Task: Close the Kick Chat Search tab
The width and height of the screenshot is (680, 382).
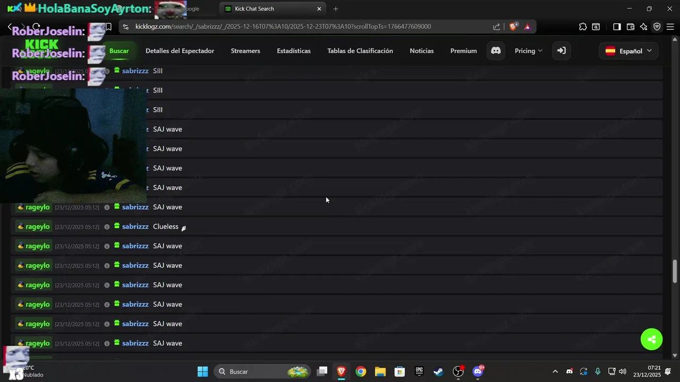Action: pos(319,8)
